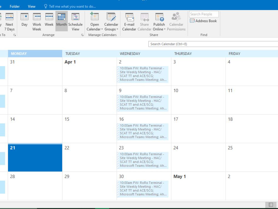278x209 pixels.
Task: Select day 7 in the calendar
Action: coord(35,100)
